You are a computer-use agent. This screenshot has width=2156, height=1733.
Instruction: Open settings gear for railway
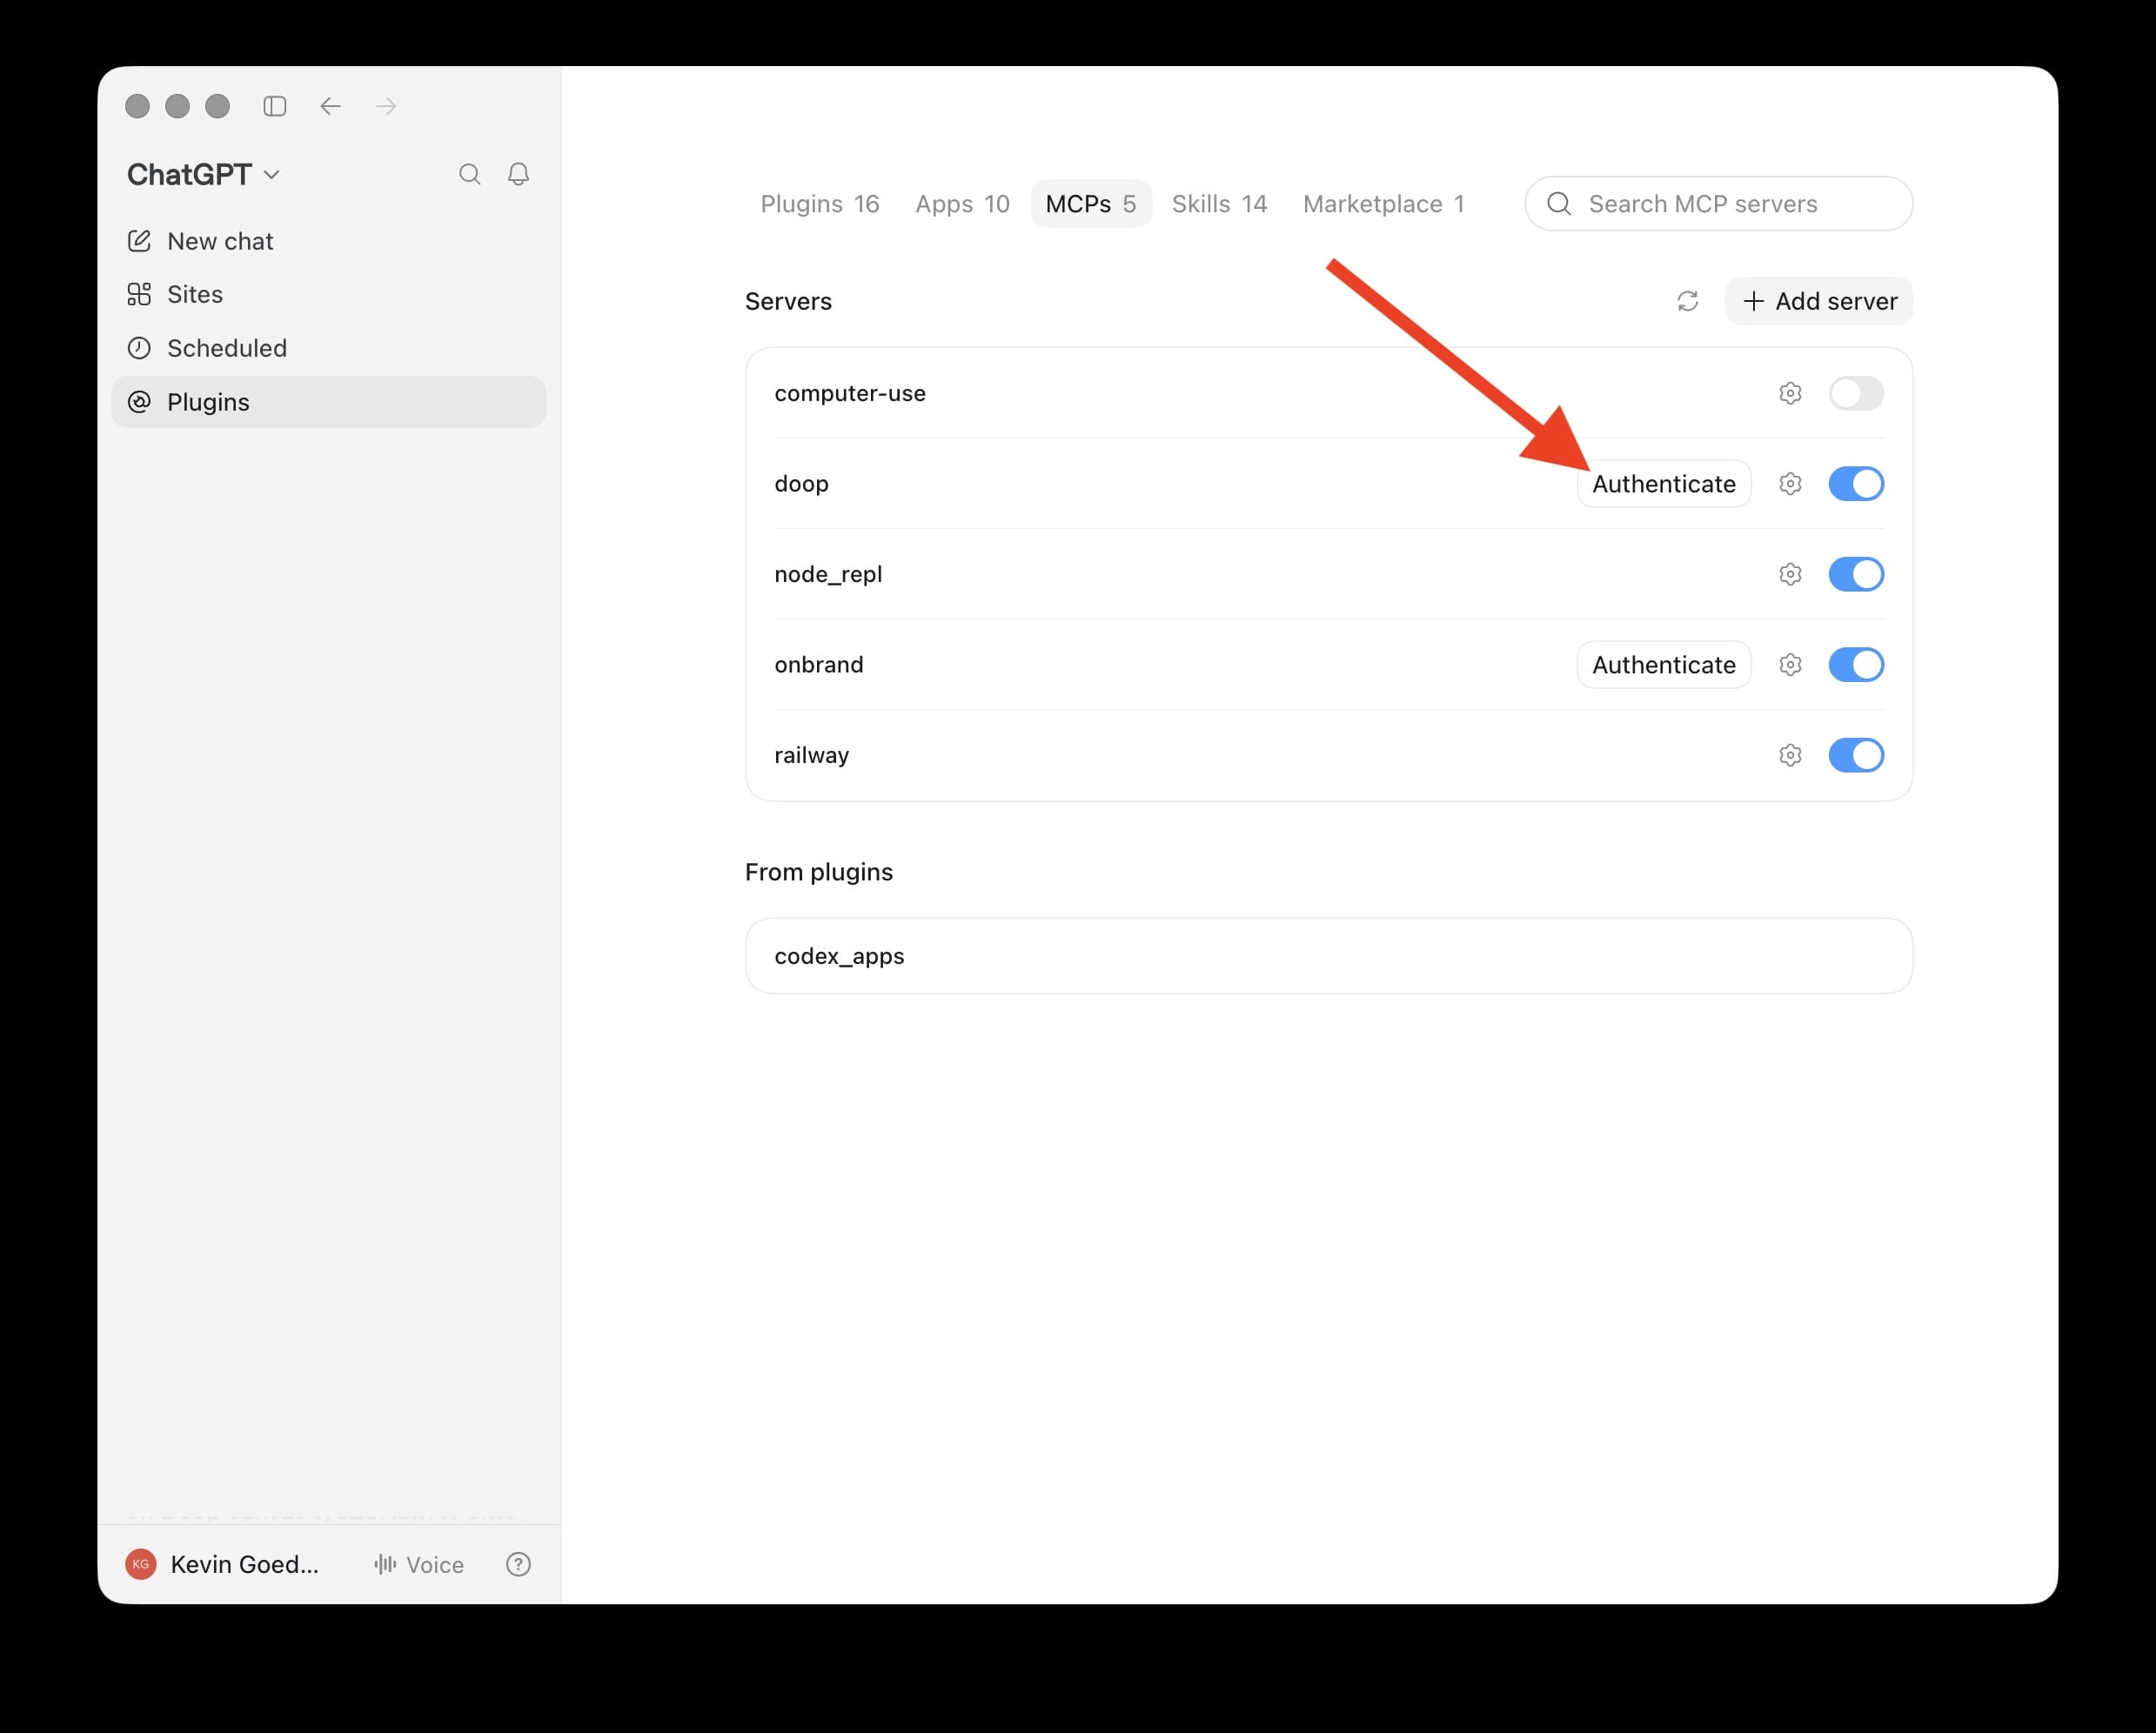[x=1790, y=755]
